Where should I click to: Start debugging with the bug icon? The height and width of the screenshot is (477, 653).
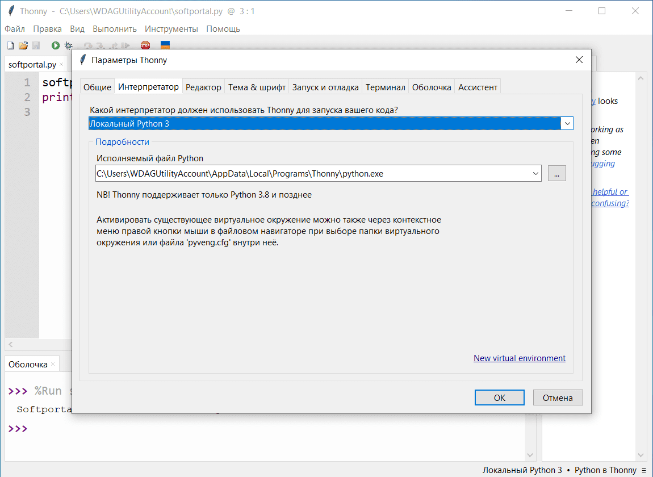tap(68, 45)
